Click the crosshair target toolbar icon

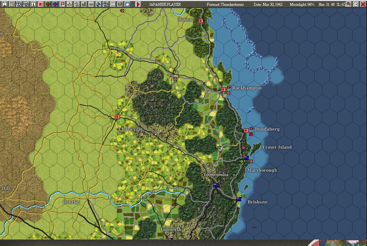(106, 4)
